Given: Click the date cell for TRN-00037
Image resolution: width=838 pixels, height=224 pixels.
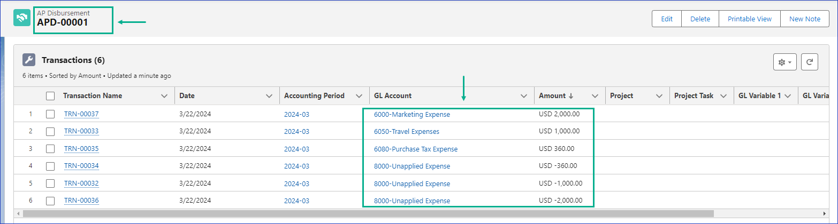Looking at the screenshot, I should [195, 114].
